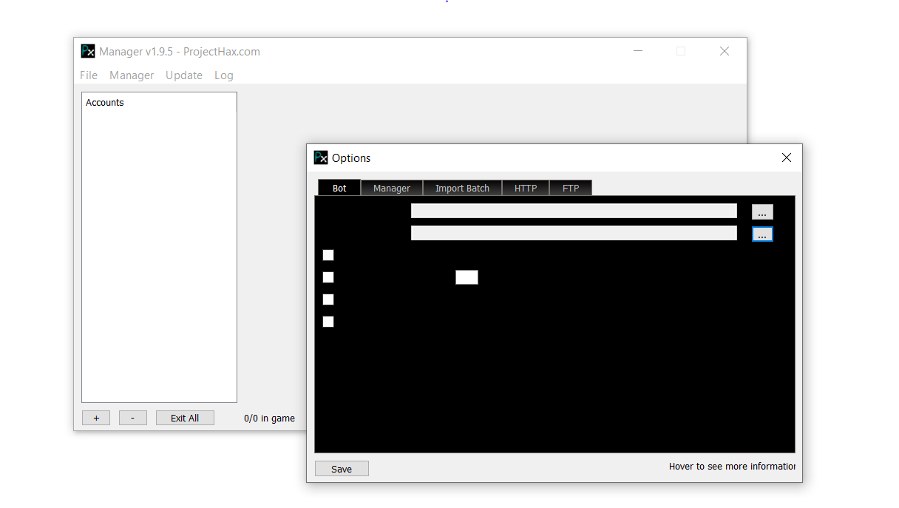Viewport: 899px width, 508px height.
Task: Click the second browse '...' button
Action: 762,234
